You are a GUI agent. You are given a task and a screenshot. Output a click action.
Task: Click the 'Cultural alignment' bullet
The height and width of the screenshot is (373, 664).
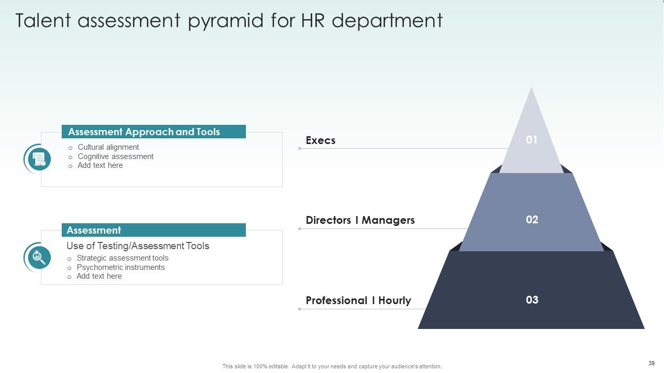[x=108, y=147]
